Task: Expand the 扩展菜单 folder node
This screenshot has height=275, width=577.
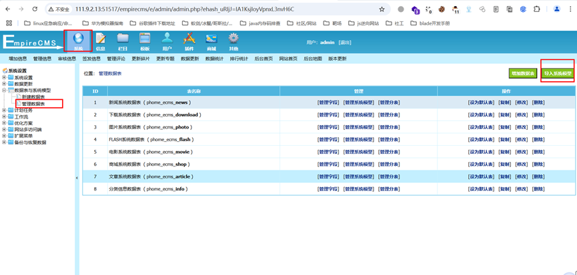Action: (x=4, y=136)
